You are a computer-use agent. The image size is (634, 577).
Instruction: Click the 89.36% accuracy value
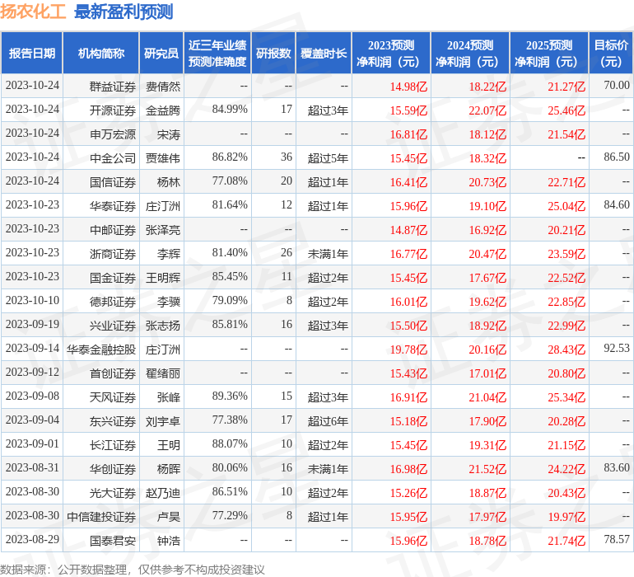point(230,396)
